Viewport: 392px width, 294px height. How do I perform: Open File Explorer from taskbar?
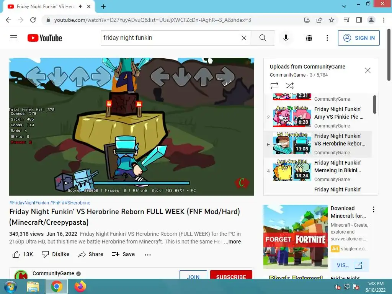pos(33,287)
